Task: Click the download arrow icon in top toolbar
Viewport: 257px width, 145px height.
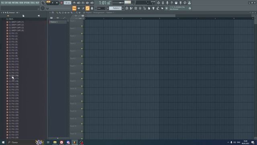Action: 189,3
